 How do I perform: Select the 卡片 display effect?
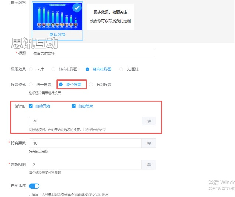(31, 69)
